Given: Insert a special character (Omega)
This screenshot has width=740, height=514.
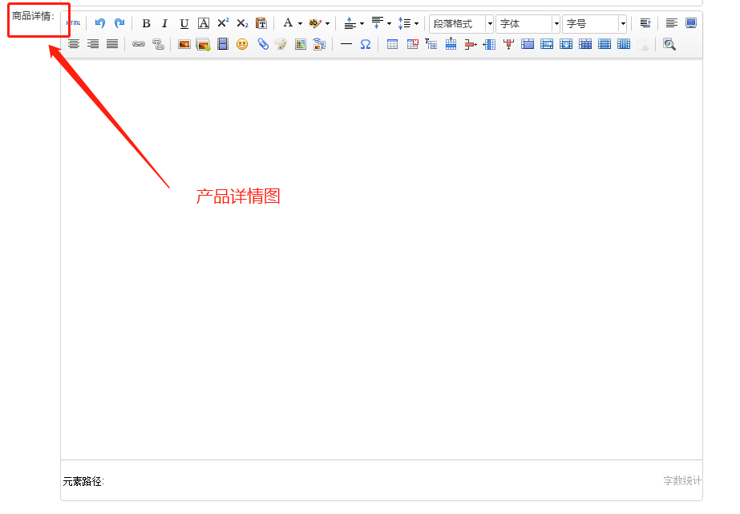Looking at the screenshot, I should pyautogui.click(x=366, y=44).
